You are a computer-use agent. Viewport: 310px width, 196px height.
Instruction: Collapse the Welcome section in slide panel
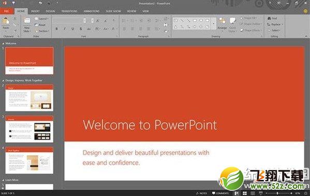tap(3, 43)
